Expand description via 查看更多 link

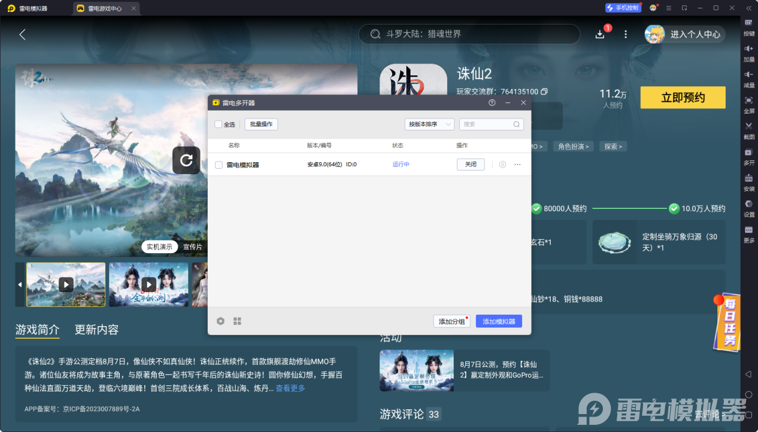[x=290, y=388]
